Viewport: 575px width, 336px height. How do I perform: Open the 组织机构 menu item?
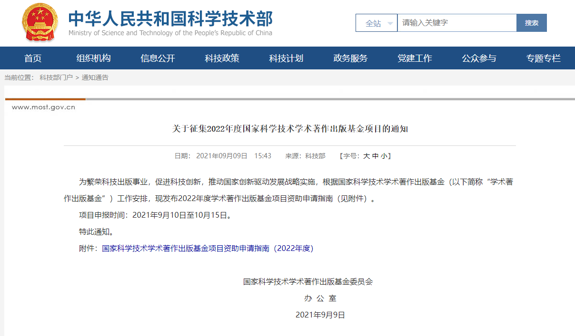[94, 58]
